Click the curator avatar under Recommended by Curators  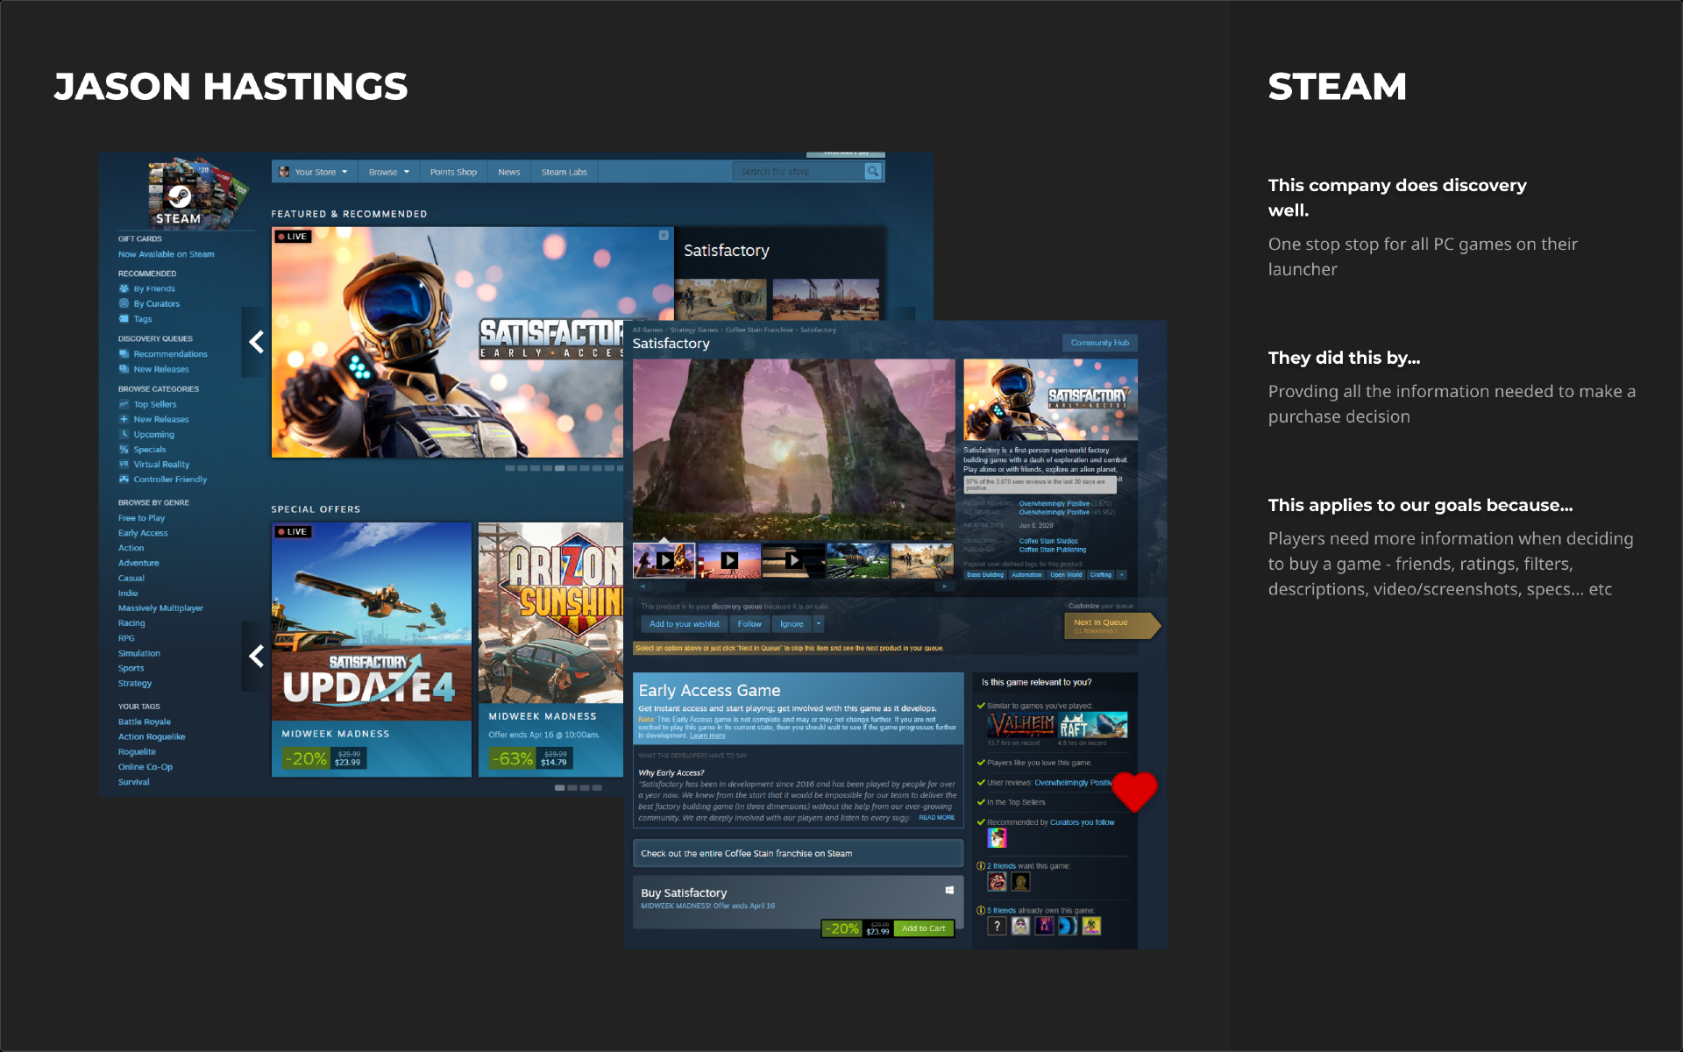pos(997,838)
